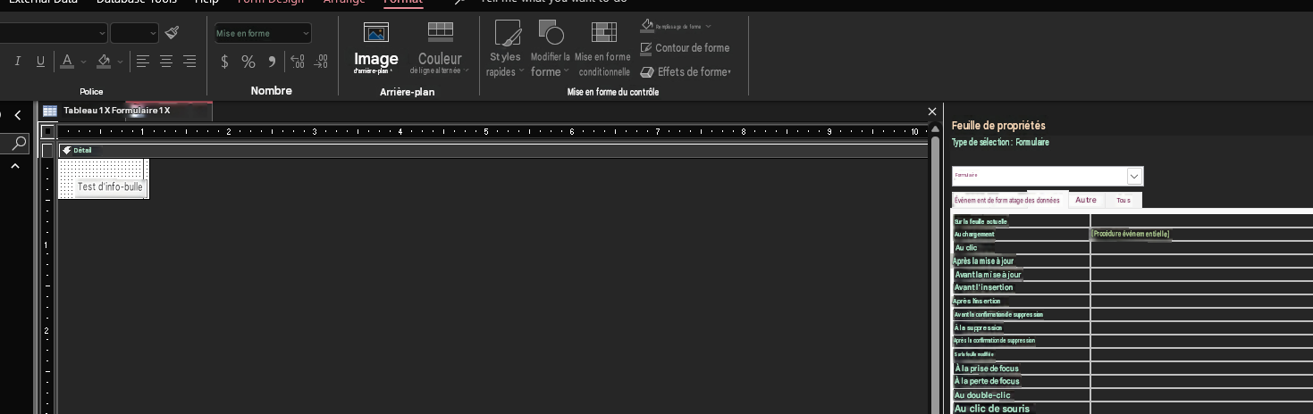Click the Détail section selector box
Image resolution: width=1313 pixels, height=414 pixels.
[x=48, y=150]
